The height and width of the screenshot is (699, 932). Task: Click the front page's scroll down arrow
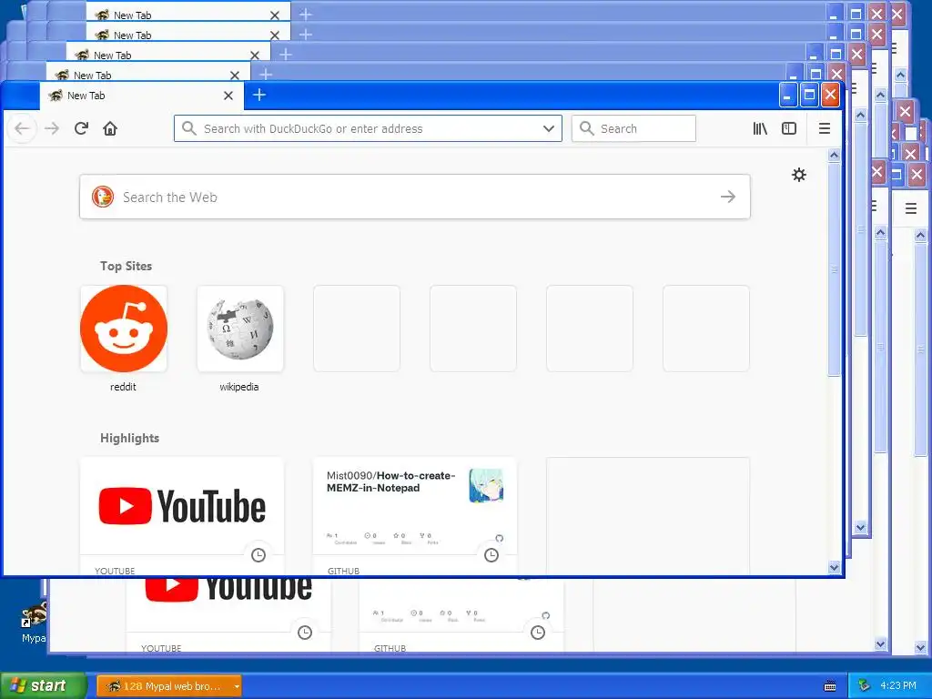point(834,568)
